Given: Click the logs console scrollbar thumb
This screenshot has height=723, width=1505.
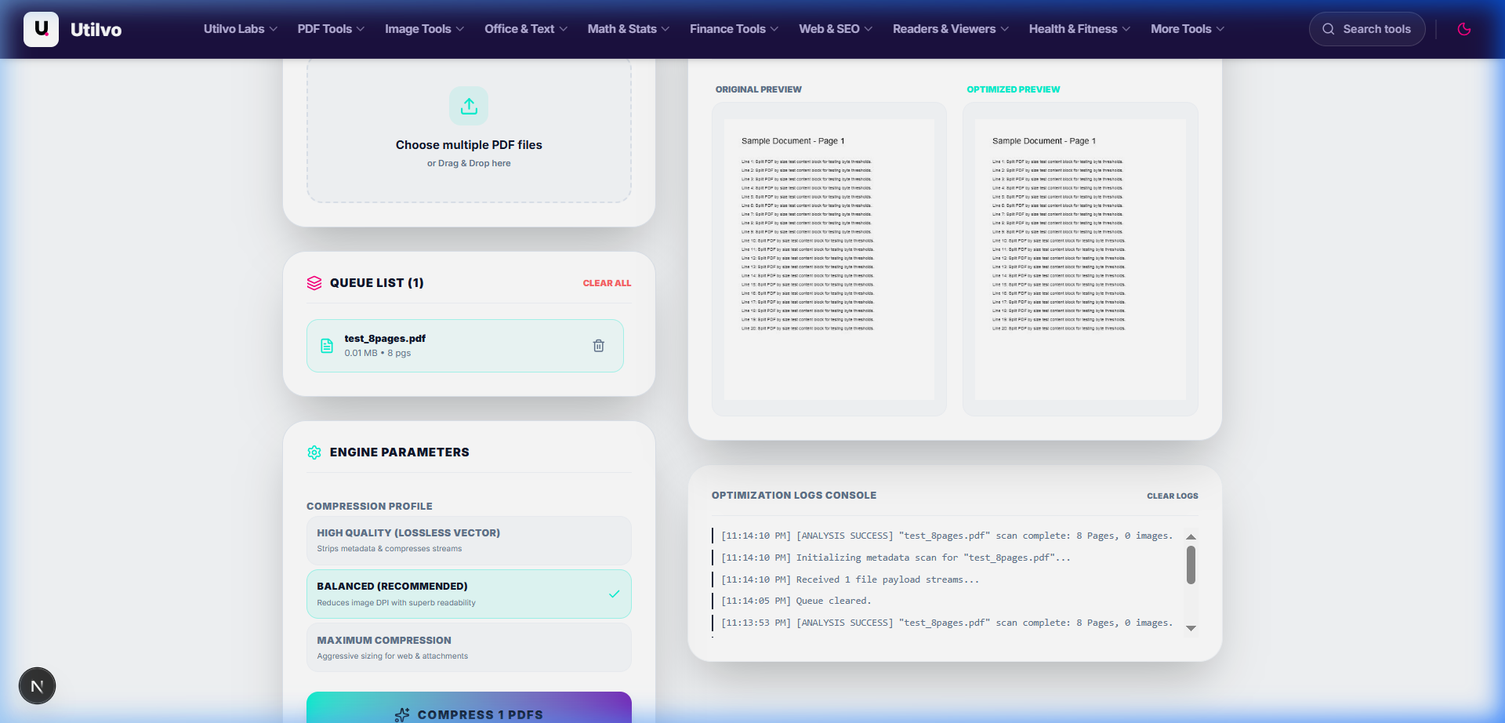Looking at the screenshot, I should click(x=1191, y=565).
